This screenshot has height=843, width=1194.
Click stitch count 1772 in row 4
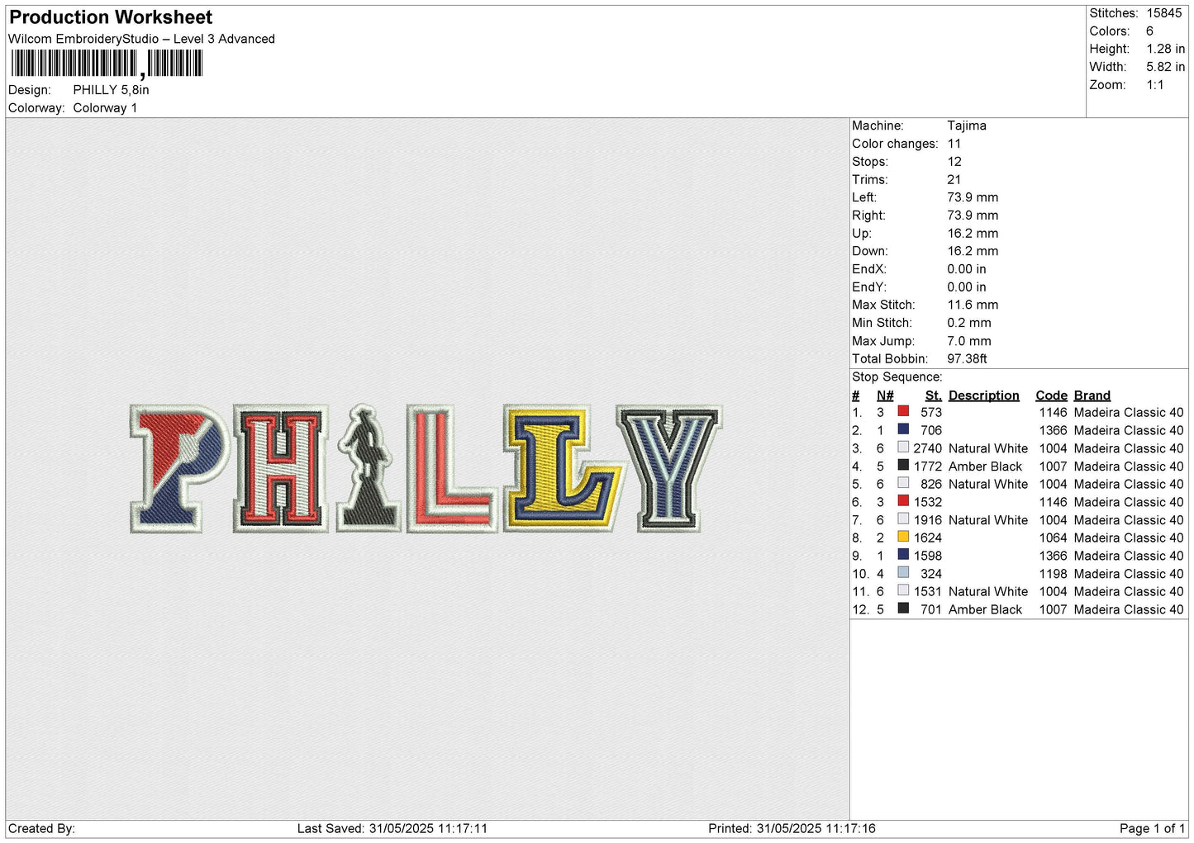point(927,466)
